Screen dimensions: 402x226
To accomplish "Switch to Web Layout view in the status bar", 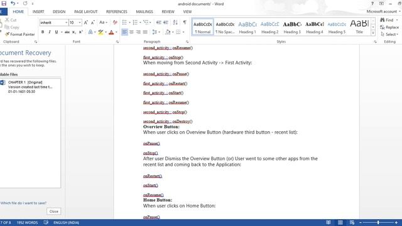I will coord(352,222).
